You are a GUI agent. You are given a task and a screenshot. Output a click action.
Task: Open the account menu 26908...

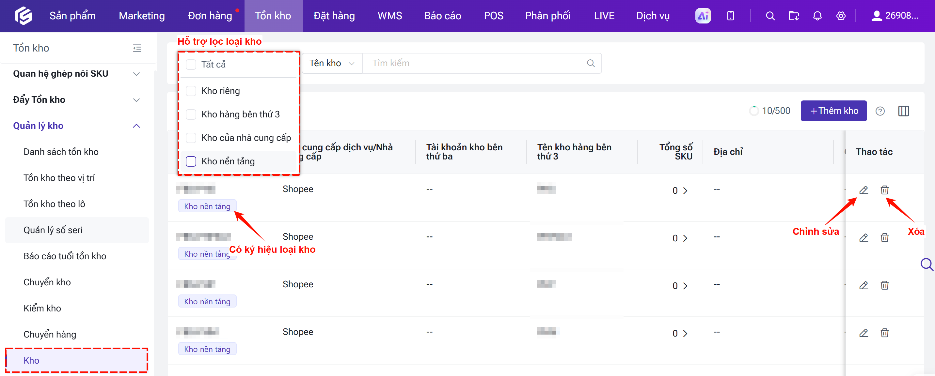(895, 16)
